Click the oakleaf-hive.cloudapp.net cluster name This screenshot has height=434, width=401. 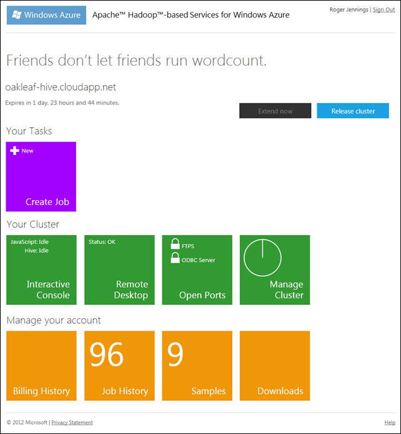[x=61, y=87]
